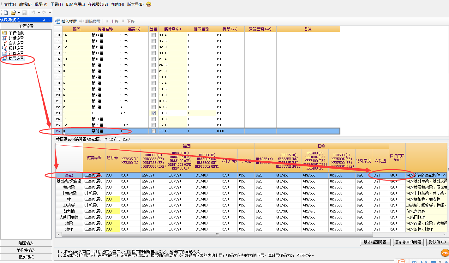Click the orange 74% floating badge
The width and height of the screenshot is (449, 263).
coord(445,253)
